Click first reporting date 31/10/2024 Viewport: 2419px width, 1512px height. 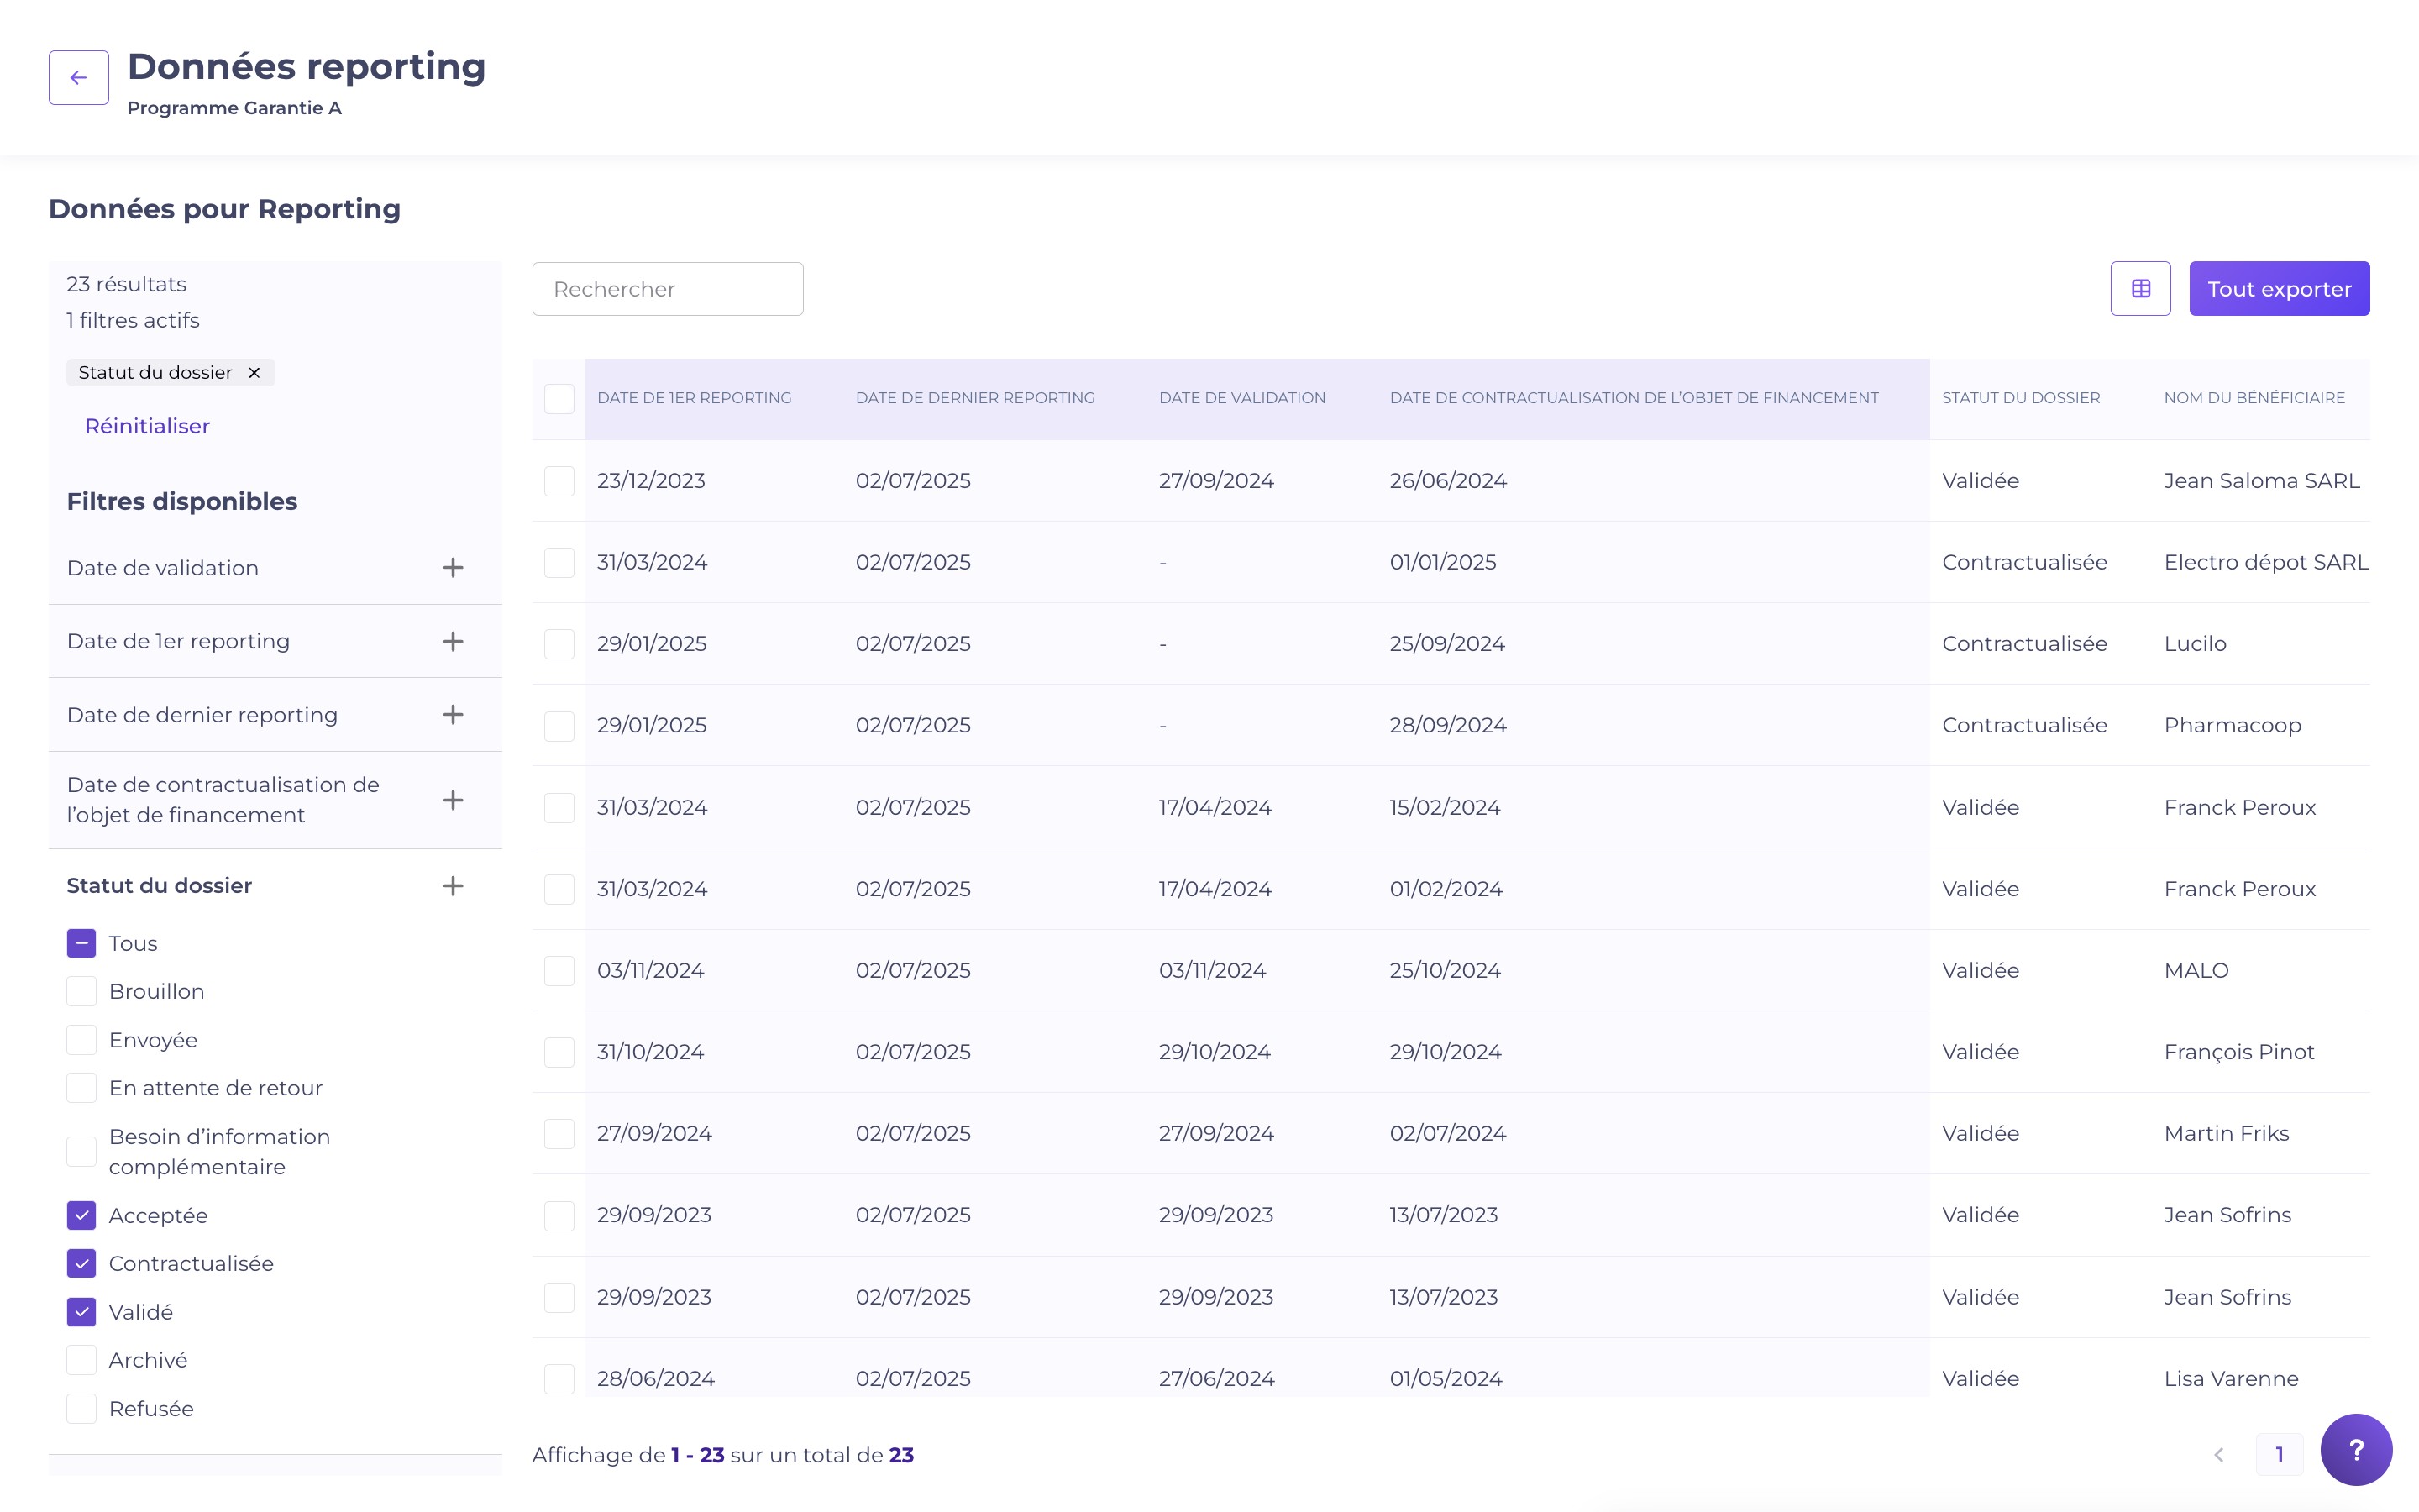coord(650,1052)
